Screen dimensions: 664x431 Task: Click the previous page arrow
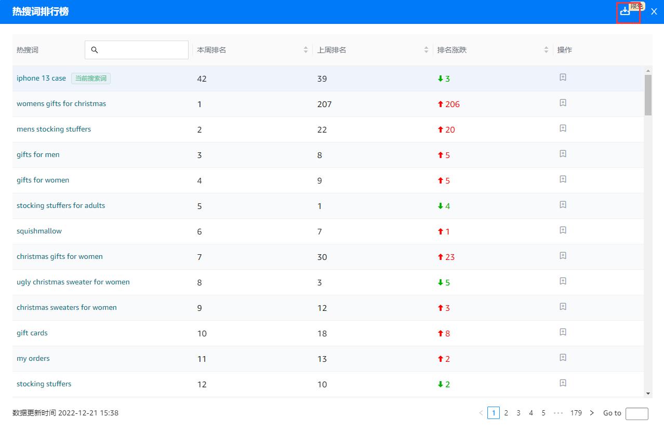481,413
